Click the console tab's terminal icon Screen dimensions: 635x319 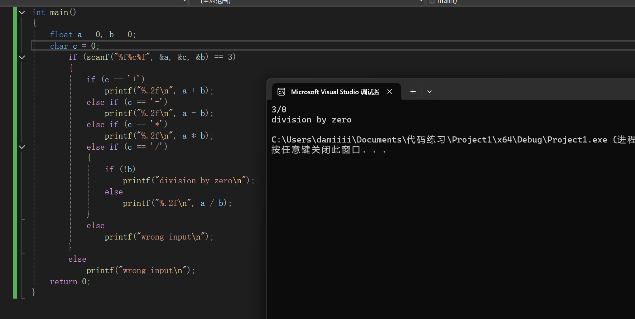click(x=282, y=92)
